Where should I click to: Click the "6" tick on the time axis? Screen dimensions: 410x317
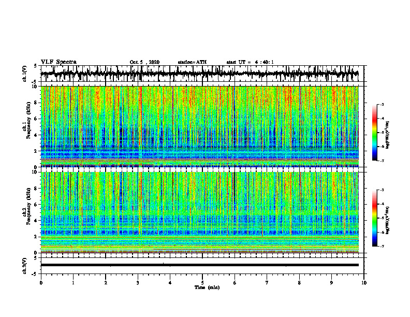(235, 283)
